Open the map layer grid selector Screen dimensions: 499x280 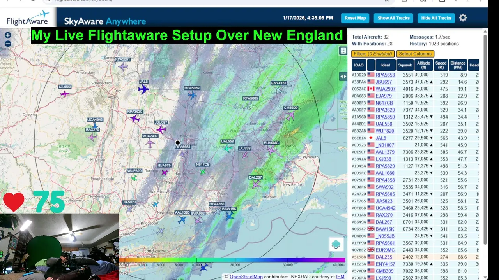[x=343, y=51]
